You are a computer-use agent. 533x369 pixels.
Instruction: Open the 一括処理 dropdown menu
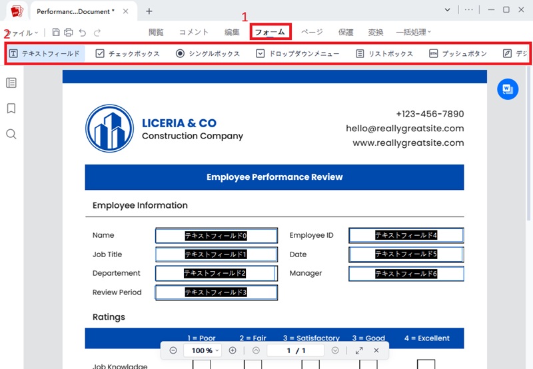(x=413, y=32)
